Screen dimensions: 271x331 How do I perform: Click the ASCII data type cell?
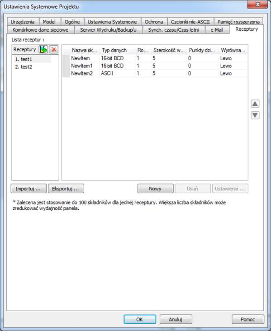click(x=117, y=73)
